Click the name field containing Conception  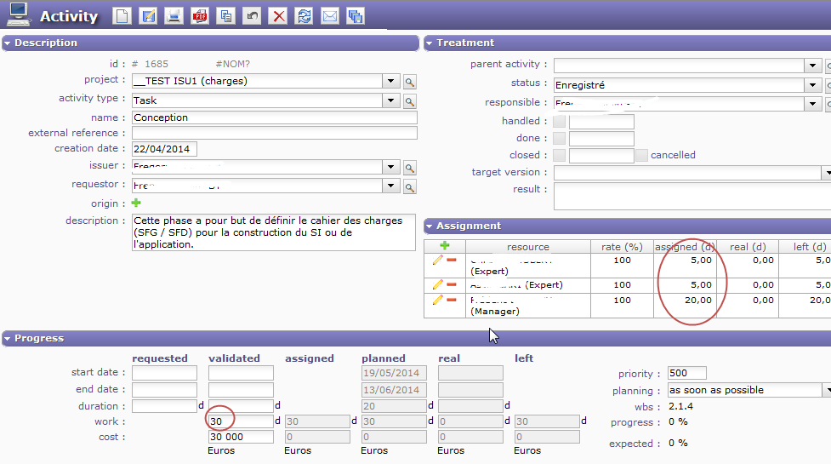point(274,117)
